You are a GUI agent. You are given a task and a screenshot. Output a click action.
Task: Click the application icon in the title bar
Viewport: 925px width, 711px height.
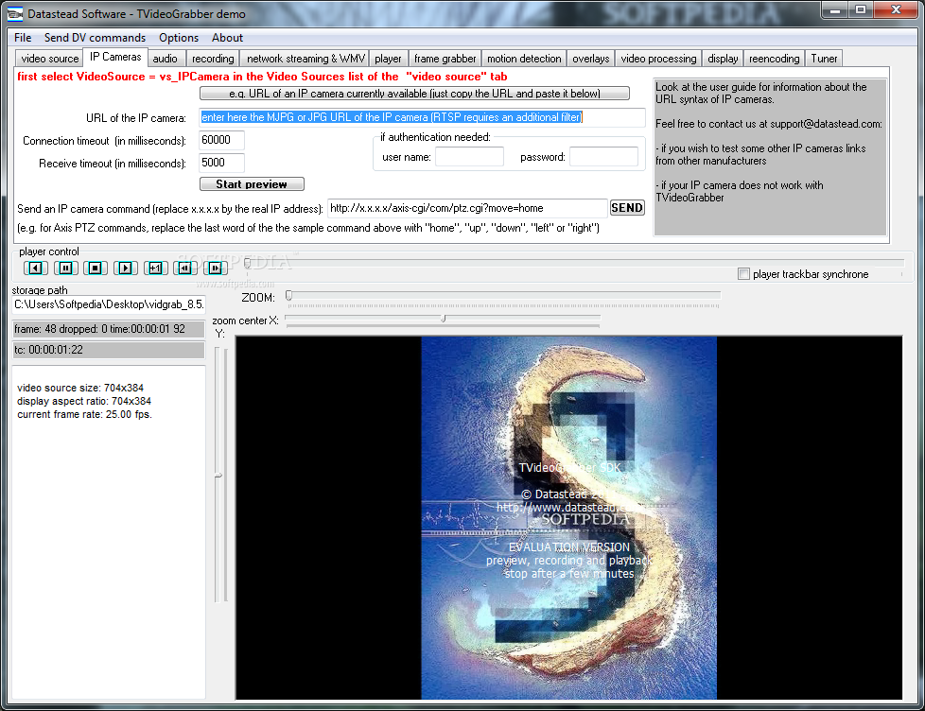(x=15, y=13)
